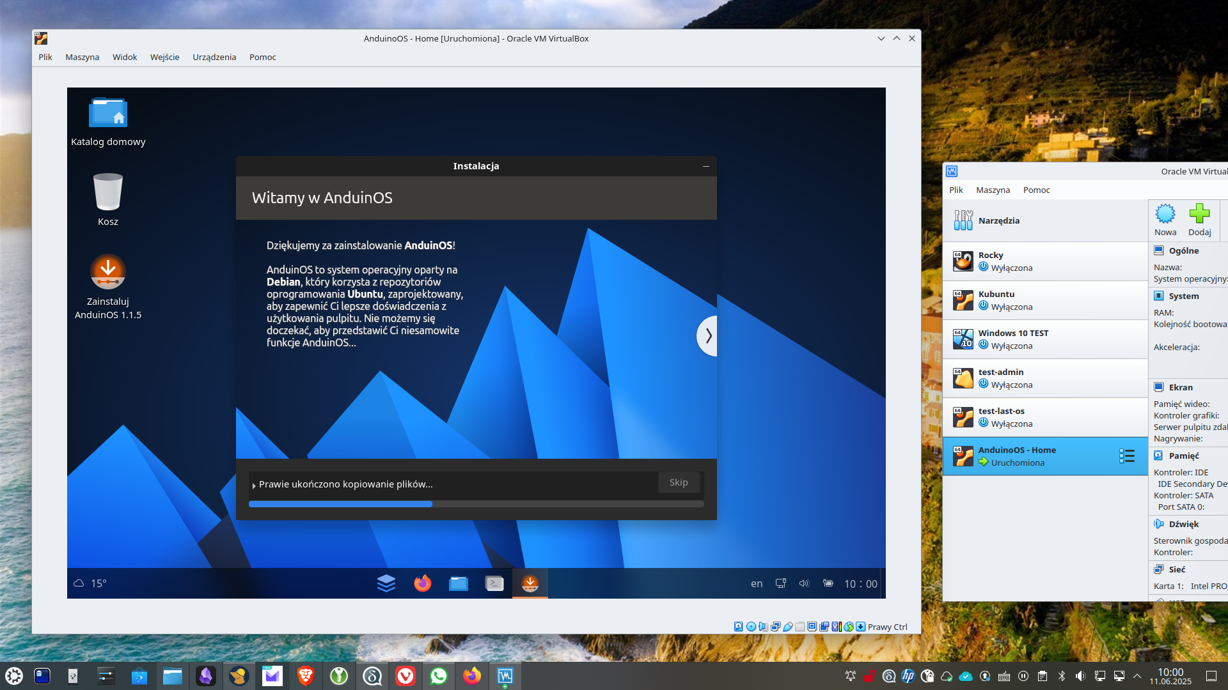Click the audio status icon in VM status bar
This screenshot has width=1228, height=690.
click(x=763, y=627)
